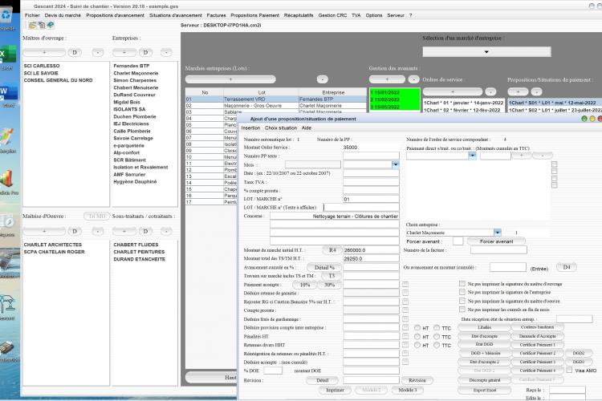Check 'Ne pas imprimer la signature du maître d'ouvrage'
The width and height of the screenshot is (602, 401).
462,284
